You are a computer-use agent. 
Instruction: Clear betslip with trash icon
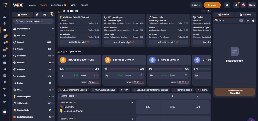point(253,20)
